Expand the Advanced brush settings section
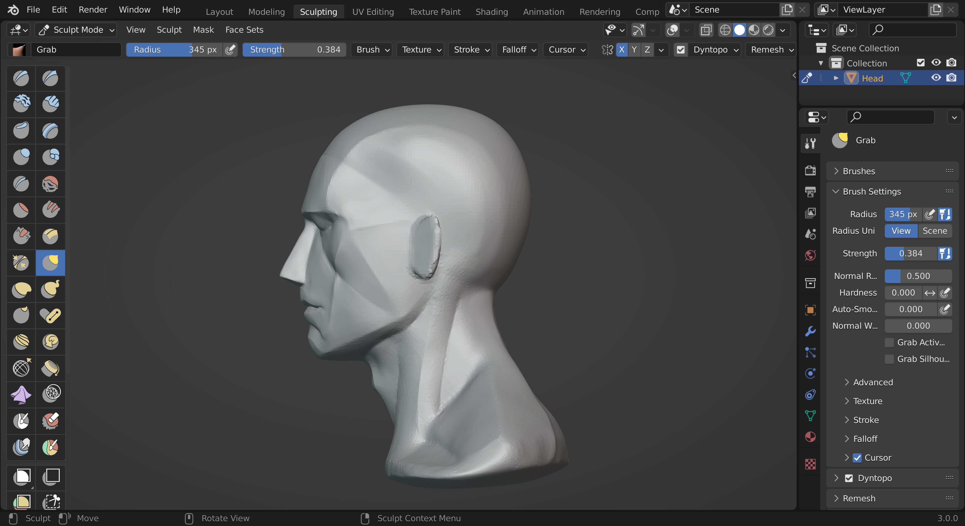 (873, 382)
